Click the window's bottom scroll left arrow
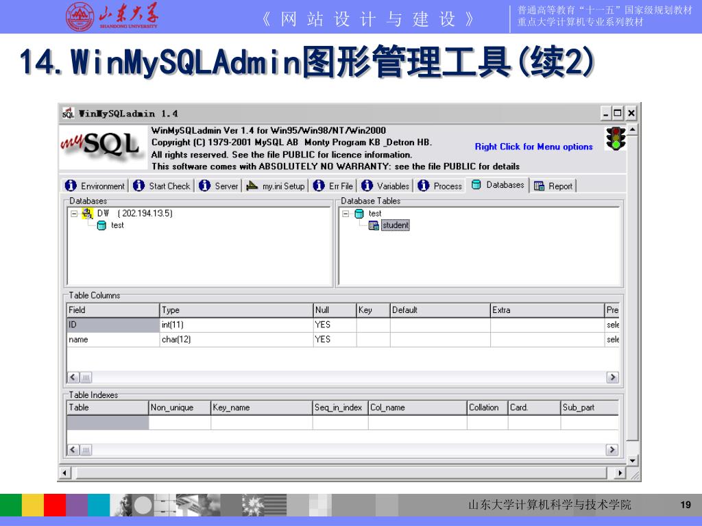 [65, 473]
